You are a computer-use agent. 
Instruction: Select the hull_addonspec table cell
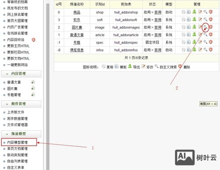(126, 43)
